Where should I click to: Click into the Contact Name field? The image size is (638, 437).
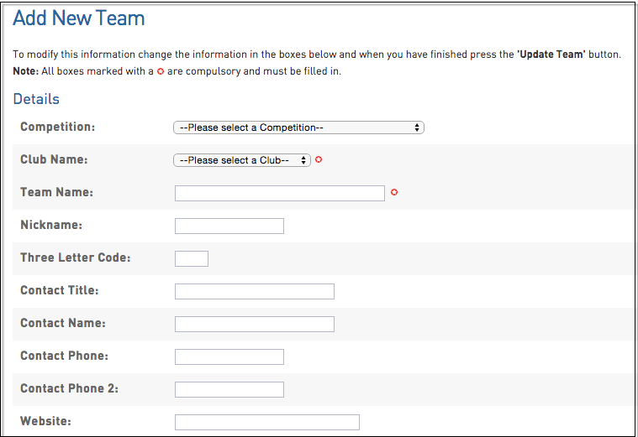click(254, 324)
